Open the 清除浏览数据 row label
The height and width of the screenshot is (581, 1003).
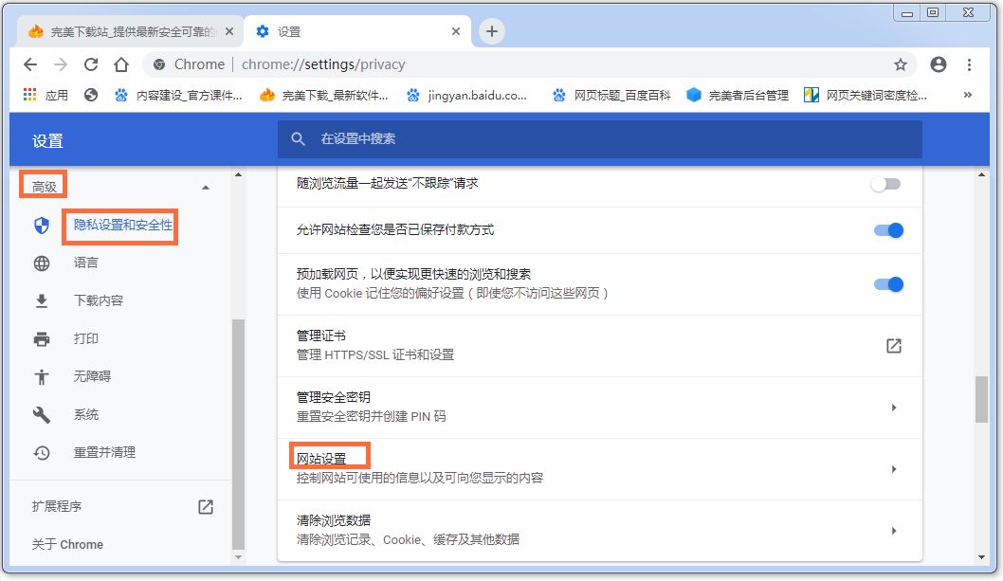point(334,520)
